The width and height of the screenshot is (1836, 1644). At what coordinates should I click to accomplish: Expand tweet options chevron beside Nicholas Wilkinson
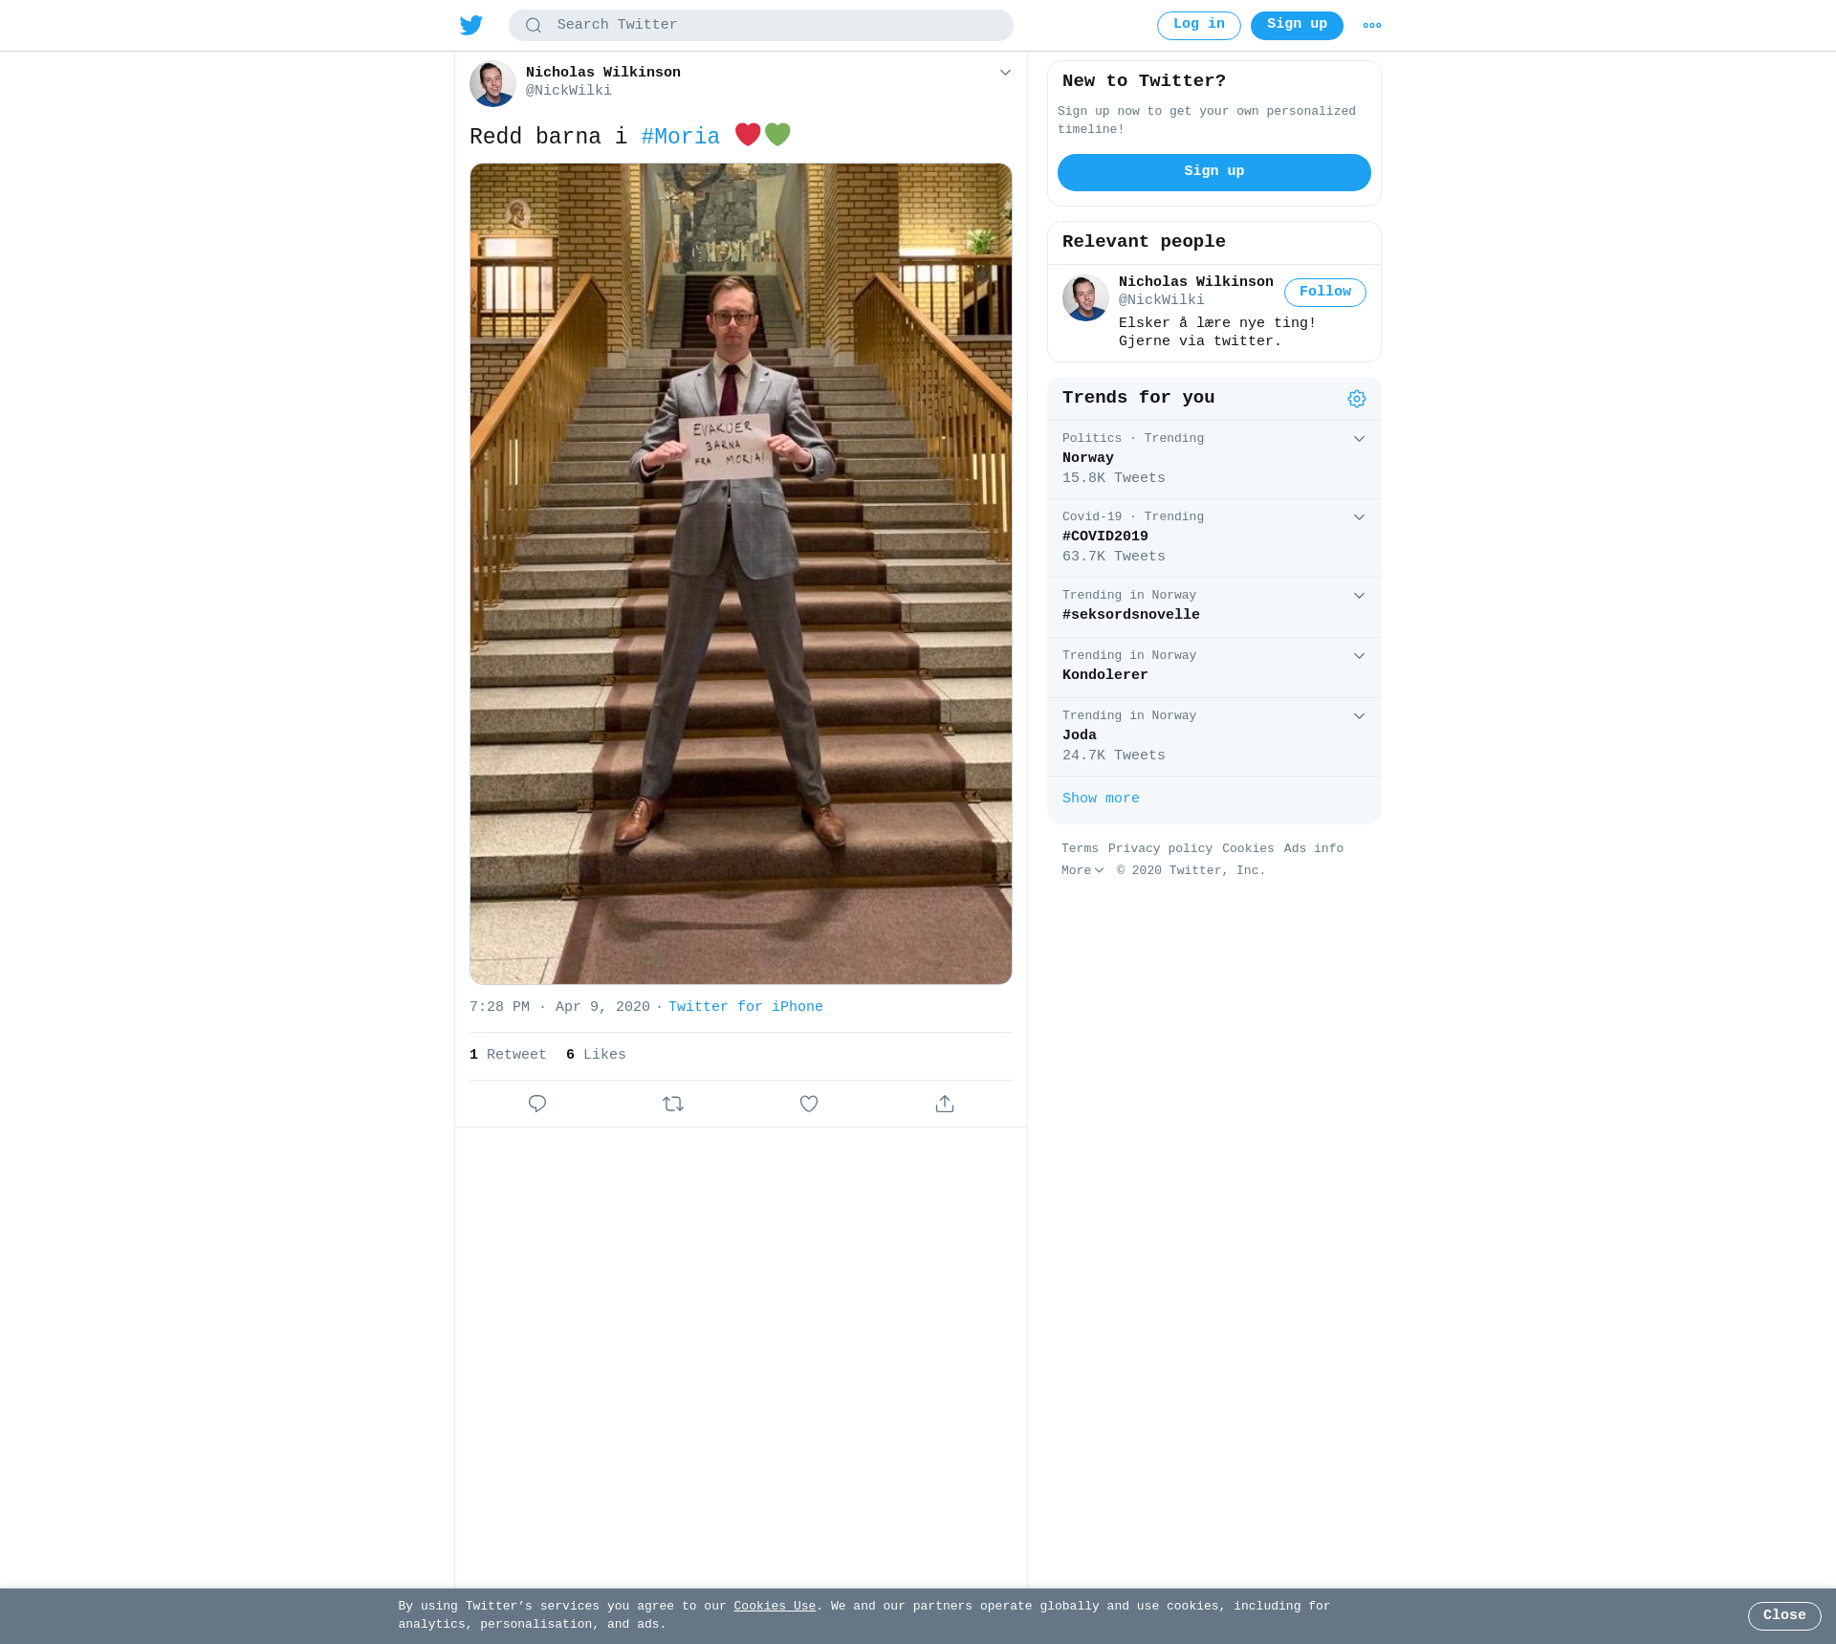tap(1005, 73)
